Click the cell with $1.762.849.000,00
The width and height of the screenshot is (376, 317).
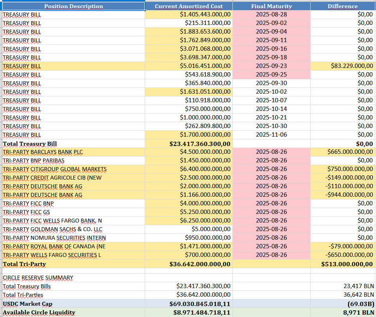189,41
